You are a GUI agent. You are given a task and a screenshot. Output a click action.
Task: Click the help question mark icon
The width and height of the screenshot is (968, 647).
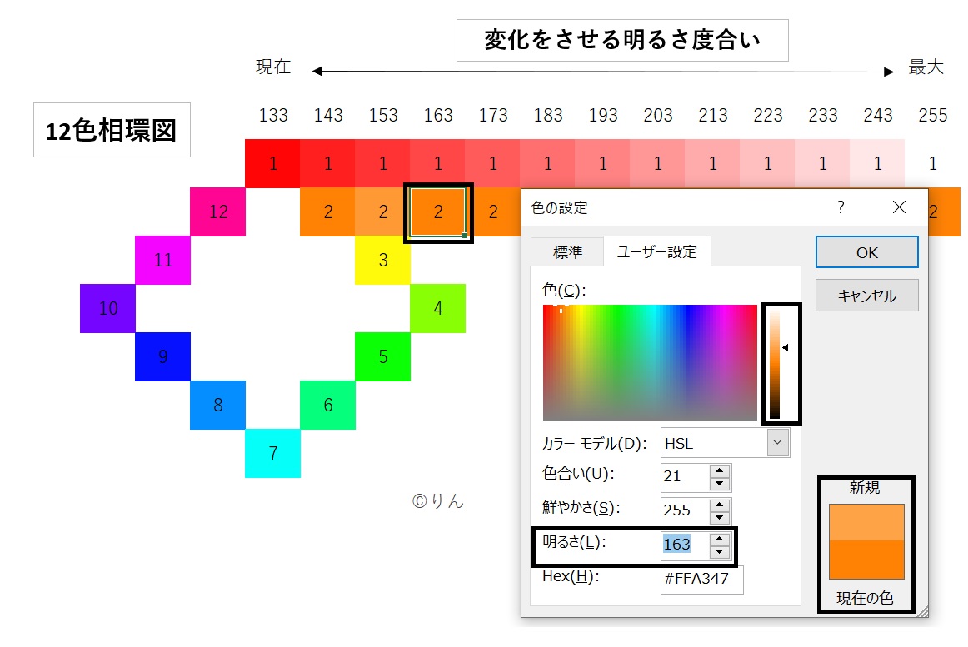[x=841, y=207]
